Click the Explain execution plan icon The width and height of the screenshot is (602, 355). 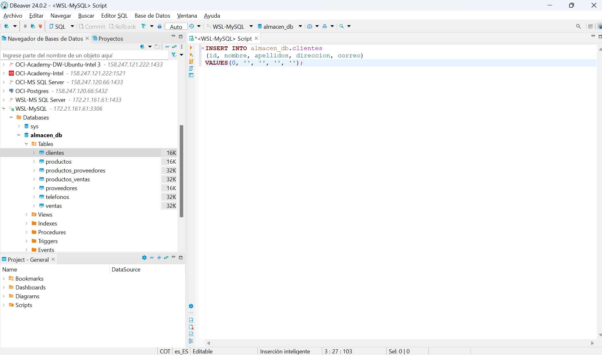(191, 68)
